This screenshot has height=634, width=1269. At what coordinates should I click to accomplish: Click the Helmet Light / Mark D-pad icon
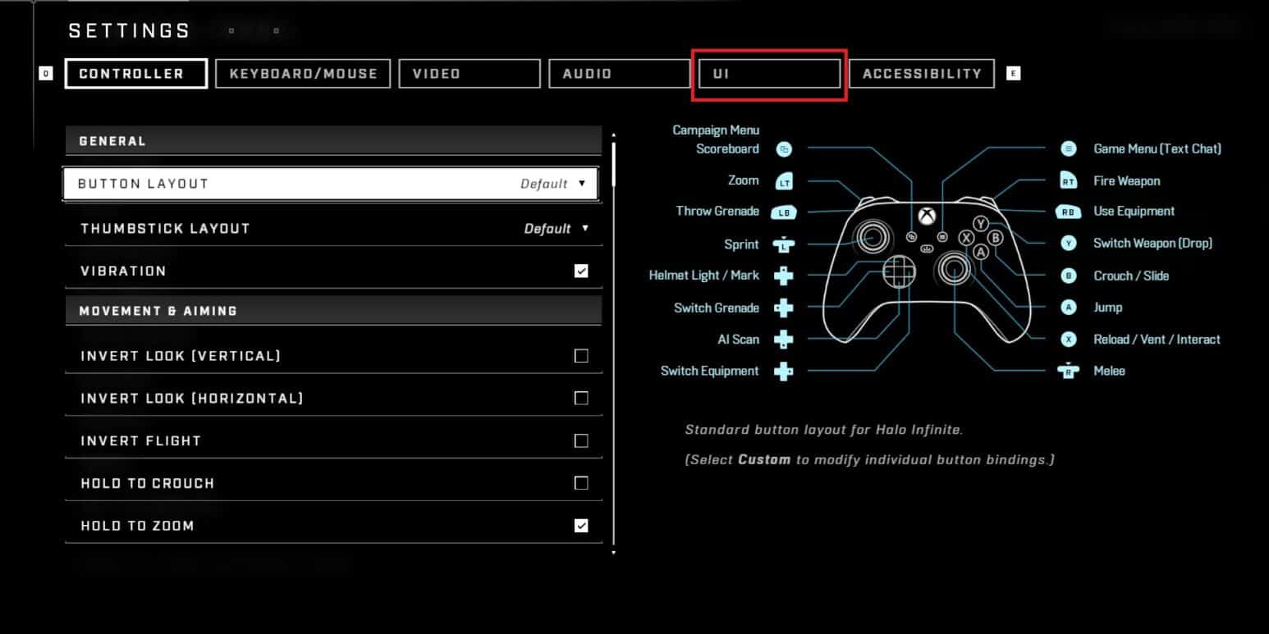point(784,276)
